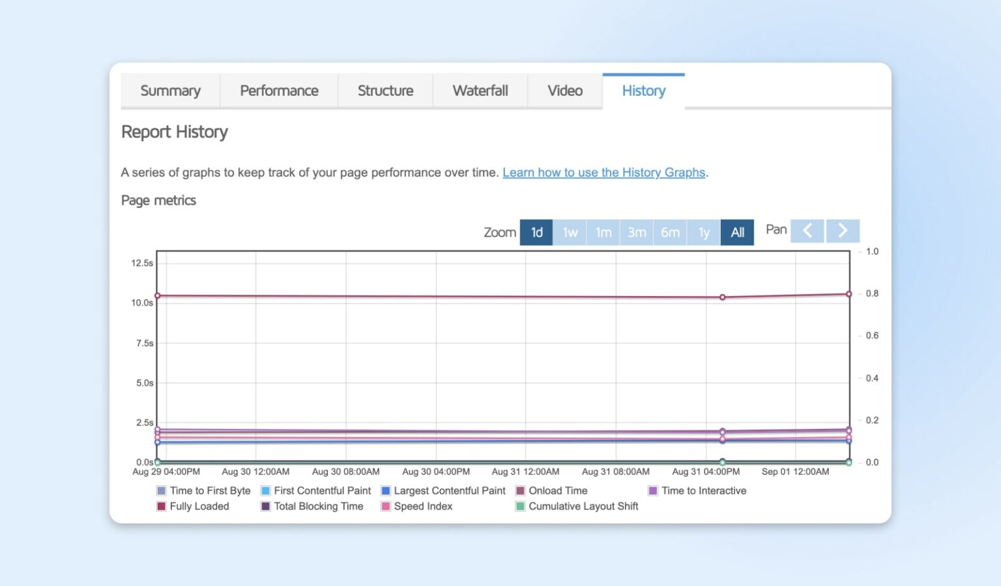1001x586 pixels.
Task: Click the Largest Contentful Paint legend marker
Action: coord(384,490)
